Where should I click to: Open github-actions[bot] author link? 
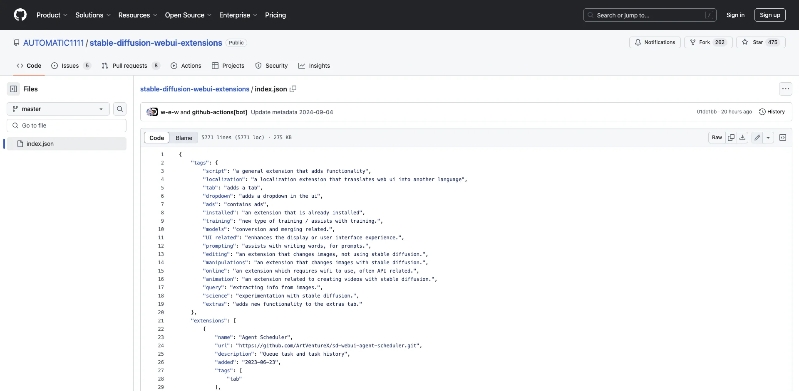tap(220, 112)
